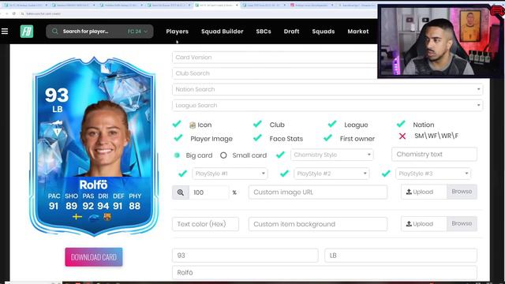Click the name field showing Rolfö
The image size is (505, 284).
point(324,272)
